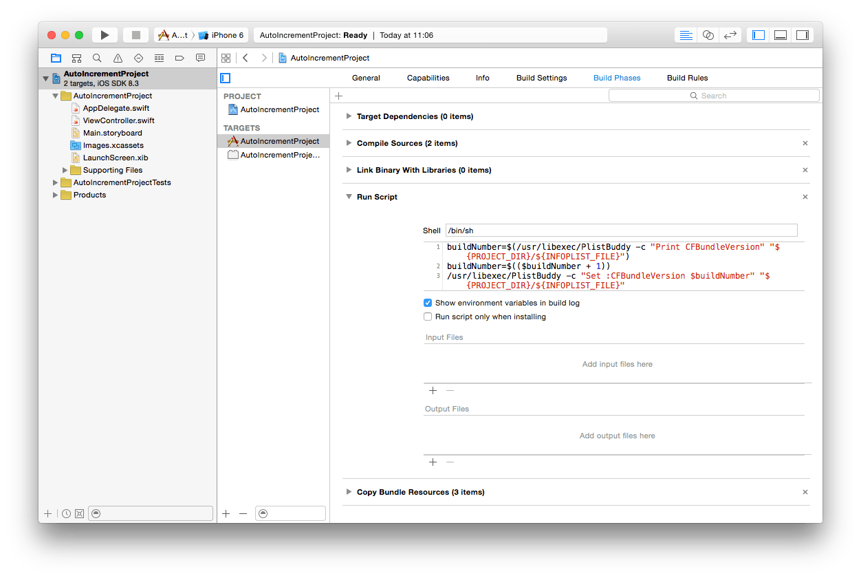Switch to the Build Settings tab

click(542, 78)
